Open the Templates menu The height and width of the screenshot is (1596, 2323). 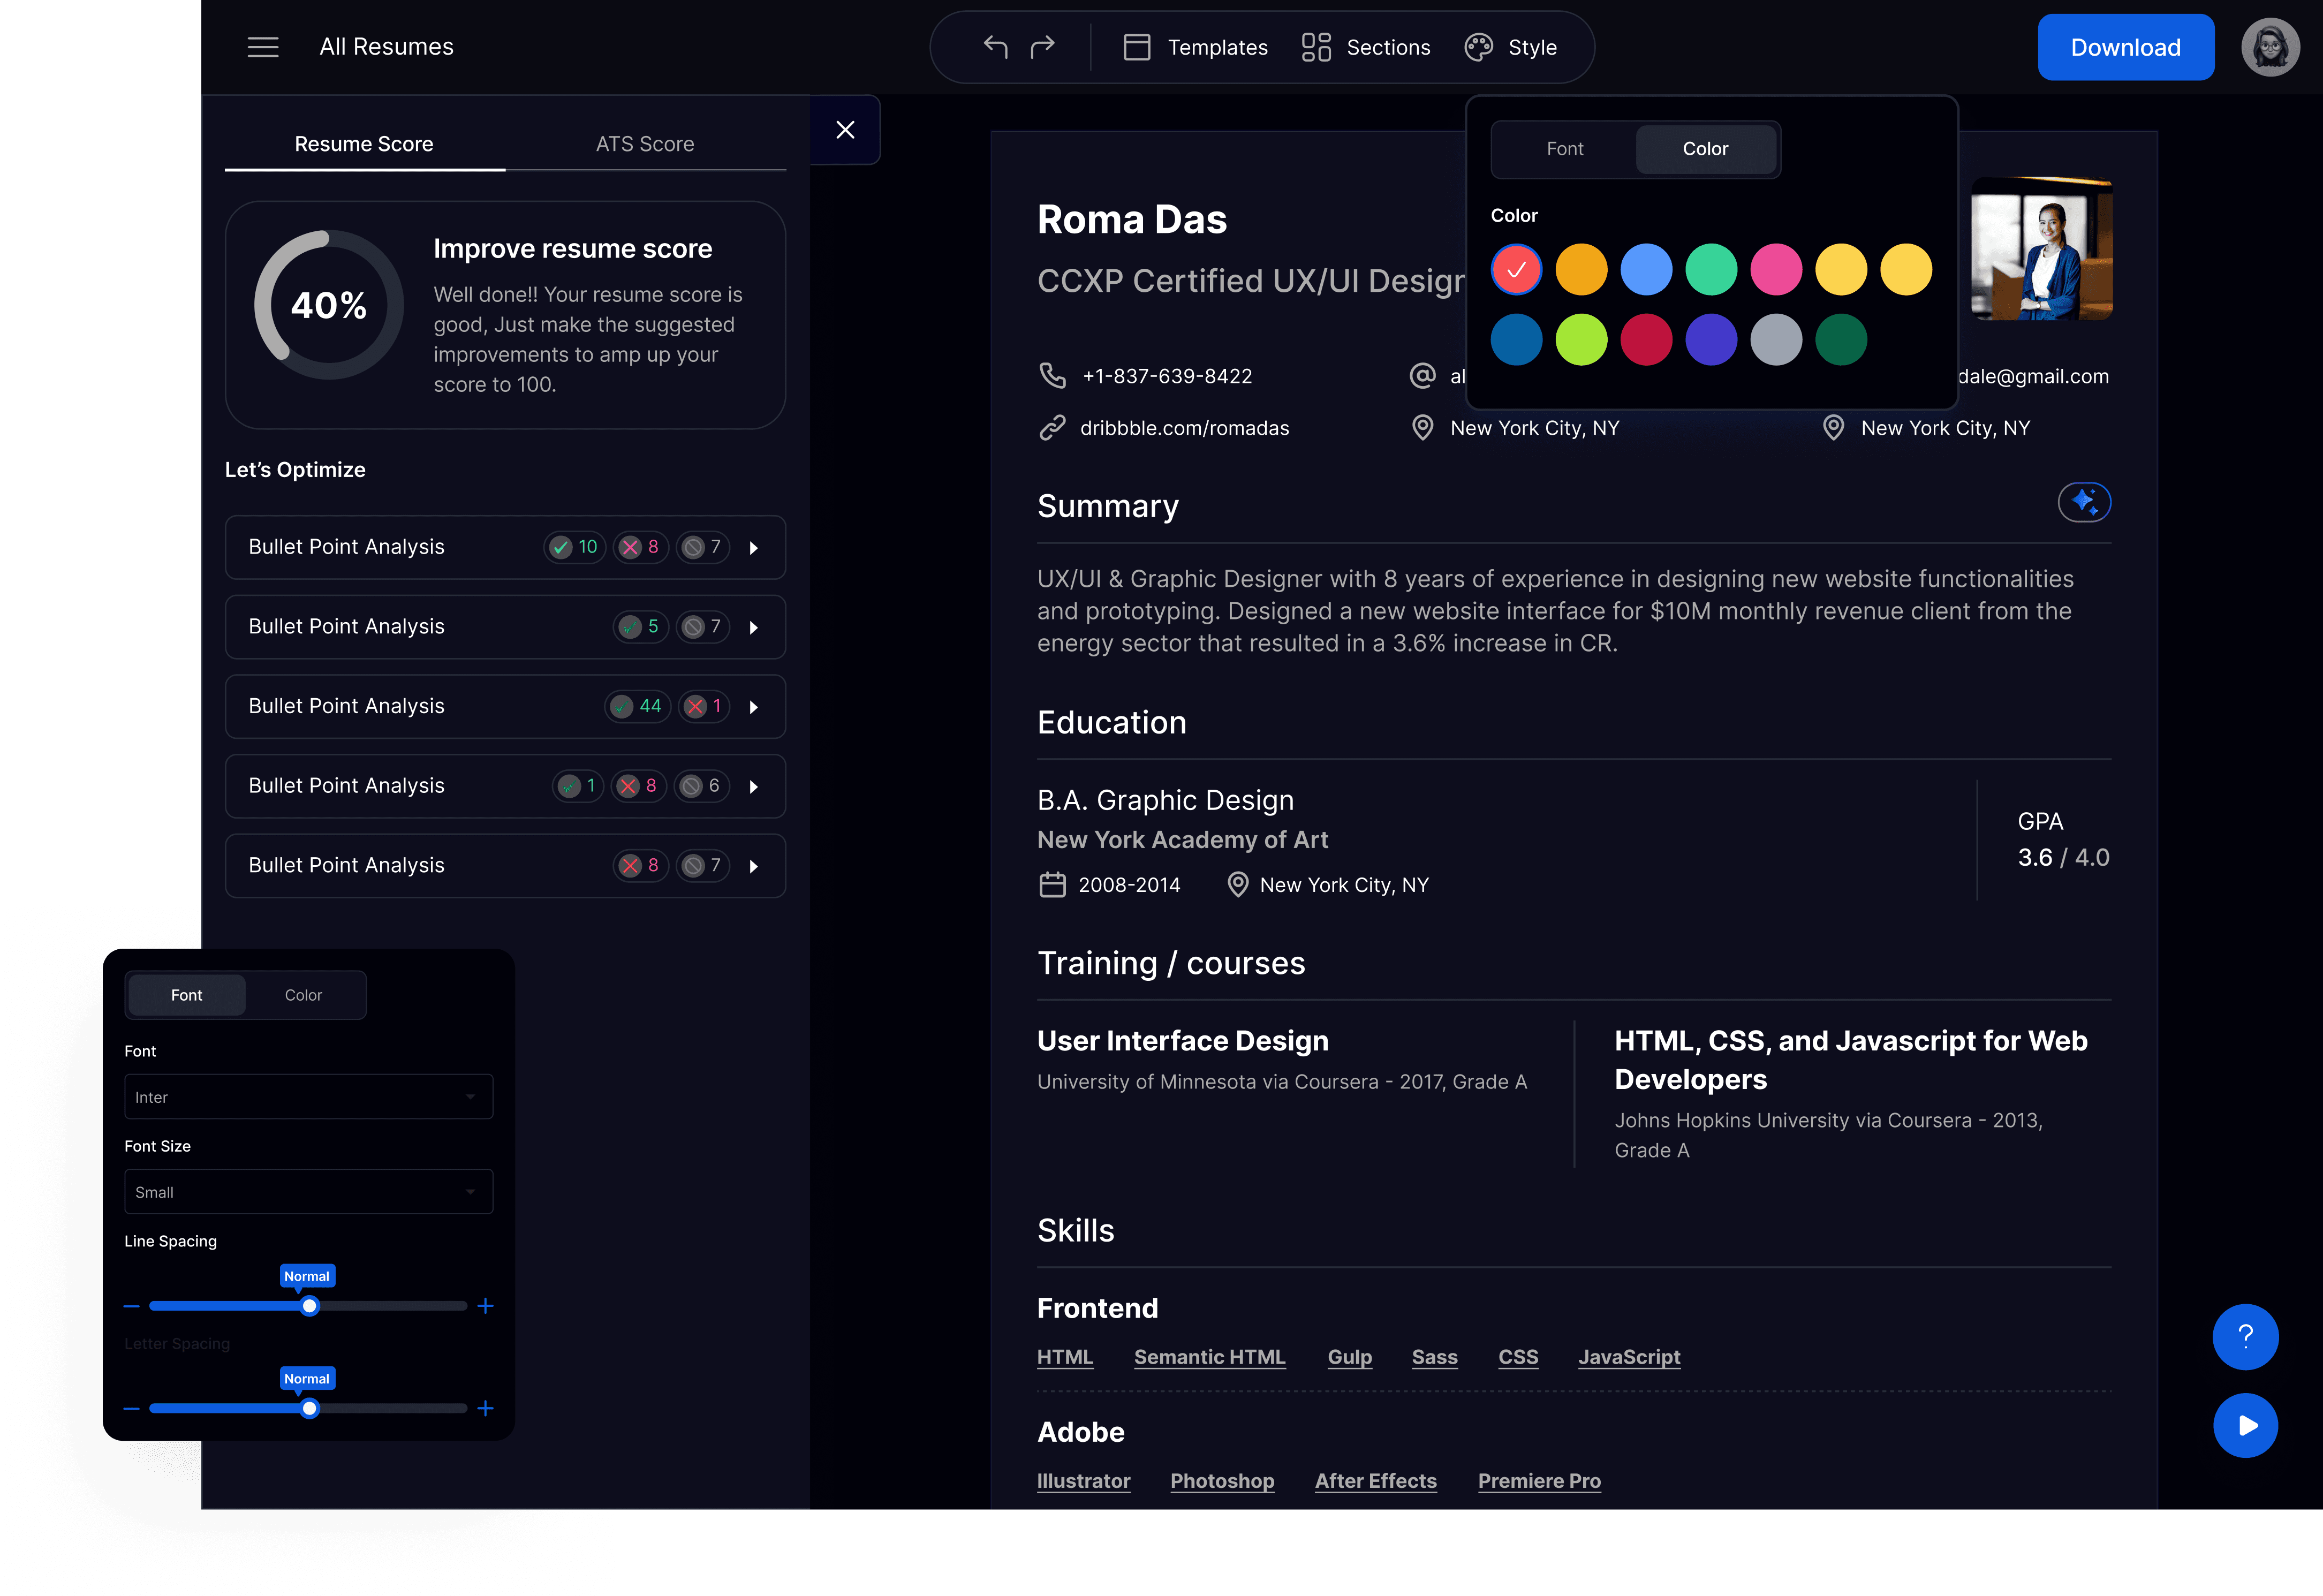(1195, 47)
